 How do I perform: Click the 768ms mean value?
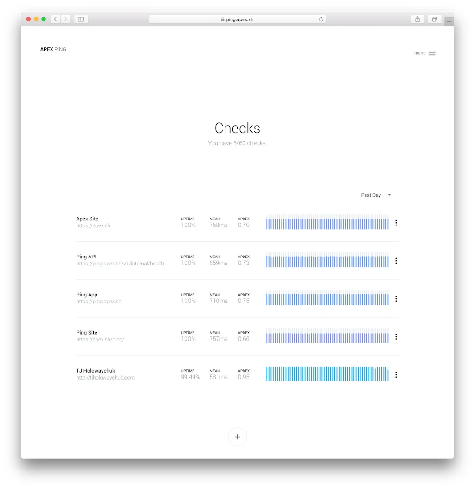pyautogui.click(x=218, y=225)
